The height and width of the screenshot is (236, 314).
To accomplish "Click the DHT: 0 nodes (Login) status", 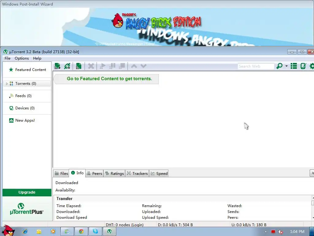I will click(124, 225).
